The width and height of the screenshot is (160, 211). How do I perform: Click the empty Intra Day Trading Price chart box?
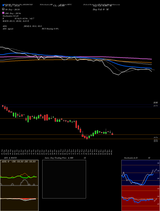64,179
